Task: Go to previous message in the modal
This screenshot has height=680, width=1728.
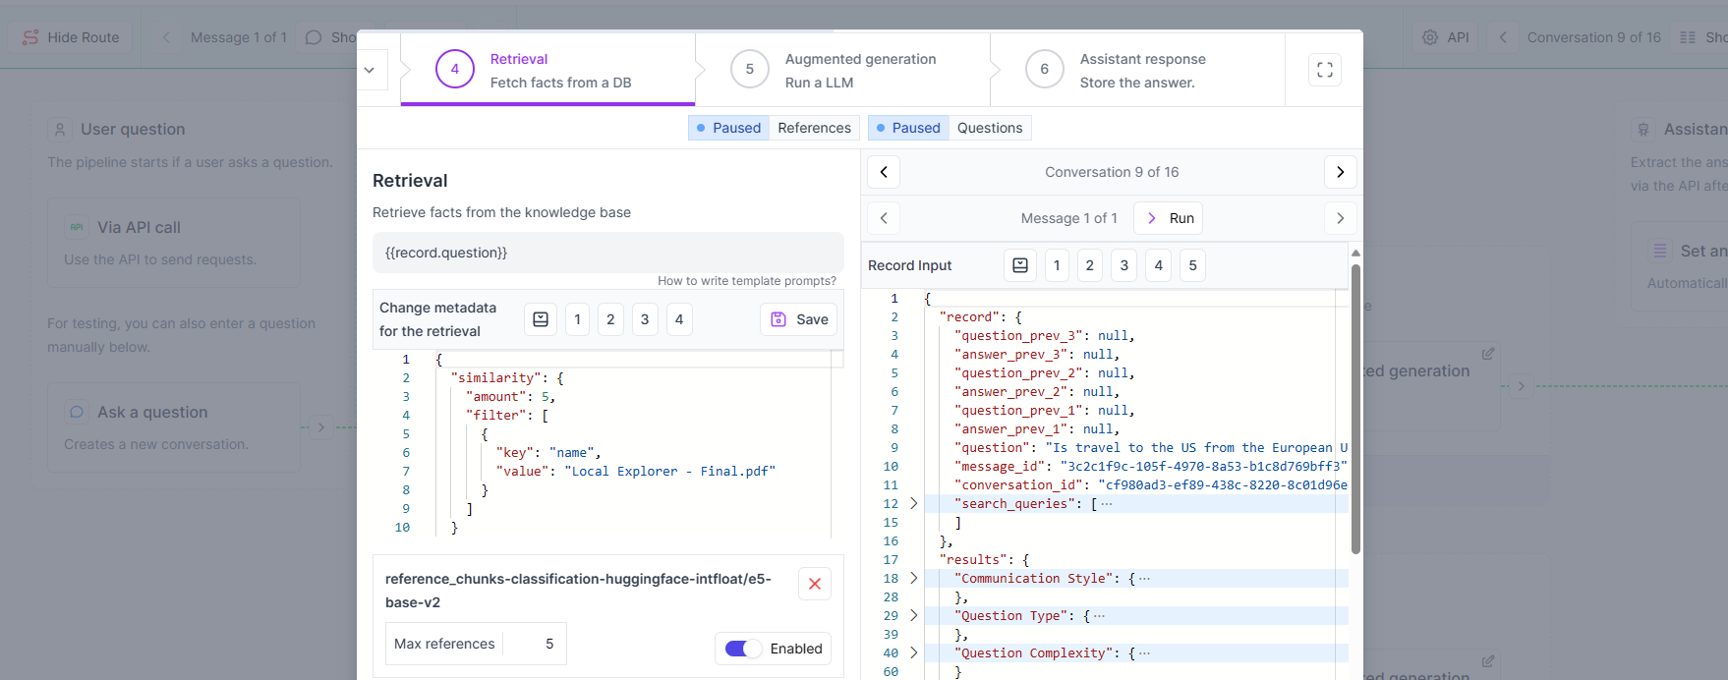Action: coord(884,218)
